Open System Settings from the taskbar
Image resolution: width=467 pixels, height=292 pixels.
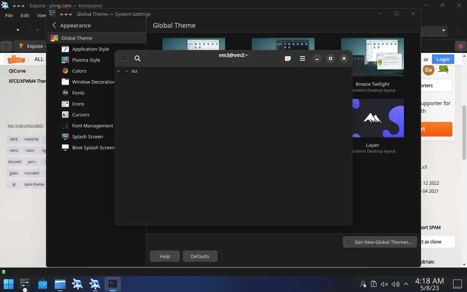[25, 284]
